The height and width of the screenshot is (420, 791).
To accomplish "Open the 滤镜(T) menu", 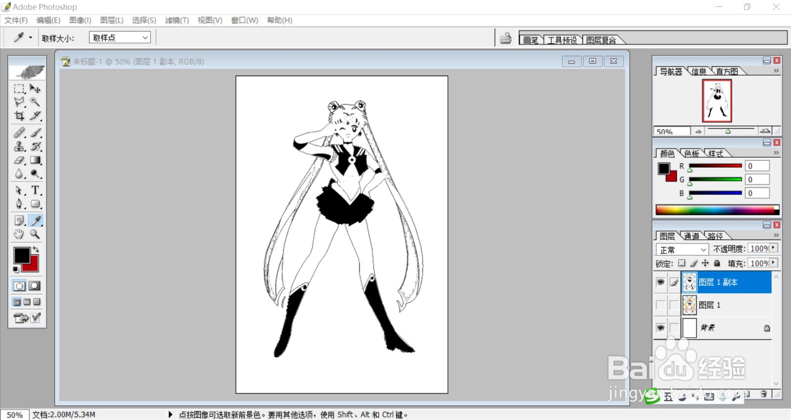I will tap(177, 20).
